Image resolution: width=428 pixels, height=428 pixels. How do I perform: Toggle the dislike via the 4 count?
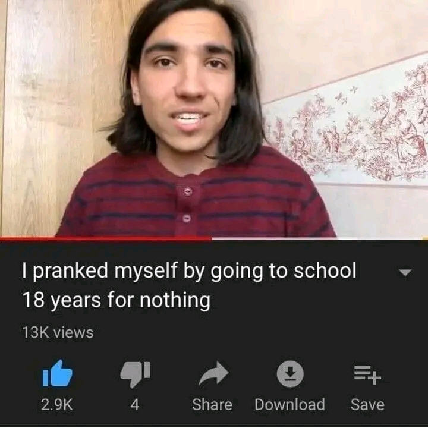[x=135, y=404]
